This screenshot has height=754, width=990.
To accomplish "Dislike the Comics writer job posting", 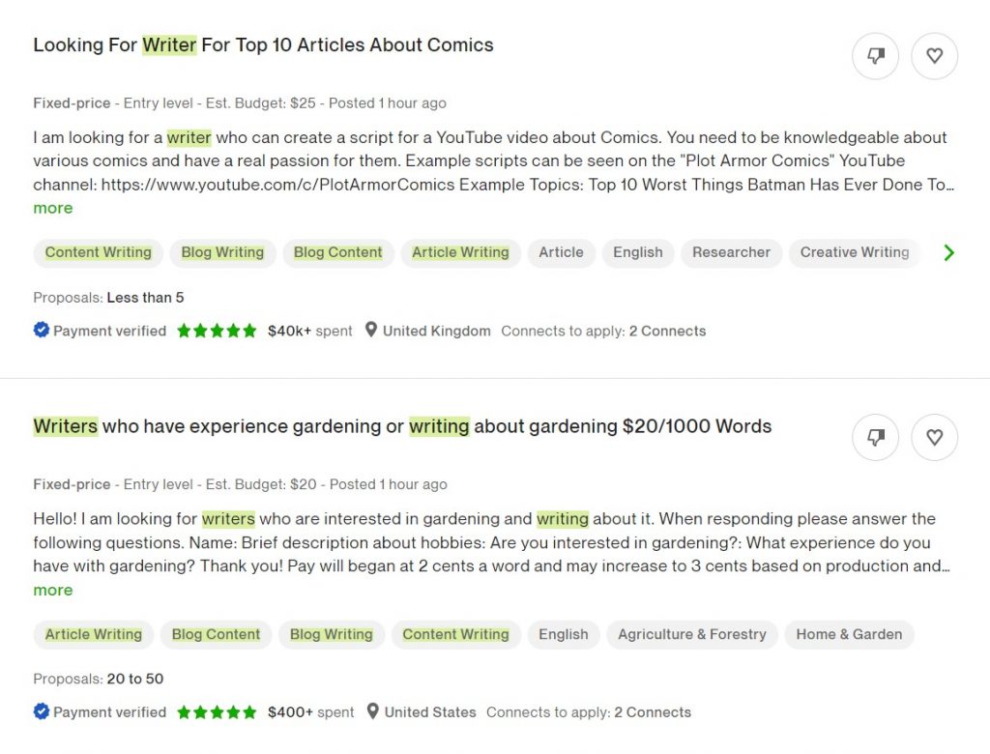I will [x=876, y=56].
